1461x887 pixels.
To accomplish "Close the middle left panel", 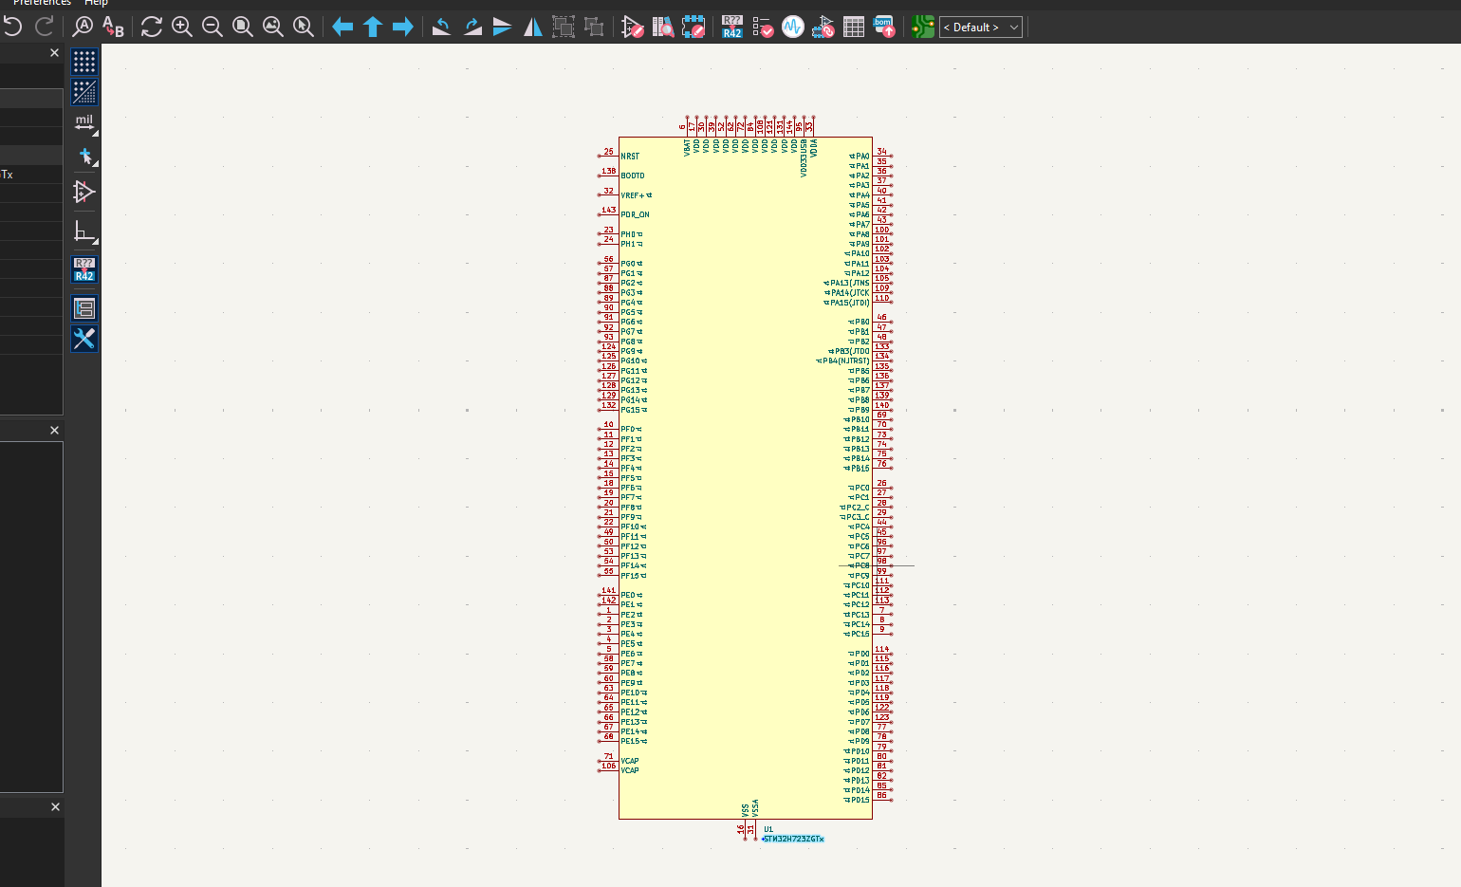I will (54, 431).
